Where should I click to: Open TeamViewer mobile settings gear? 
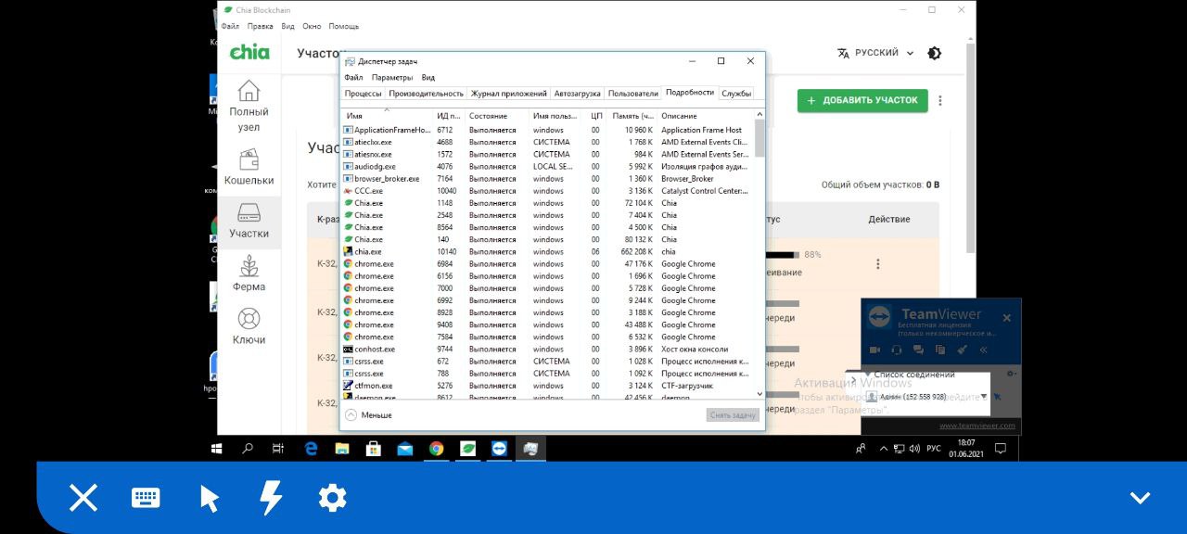tap(332, 498)
